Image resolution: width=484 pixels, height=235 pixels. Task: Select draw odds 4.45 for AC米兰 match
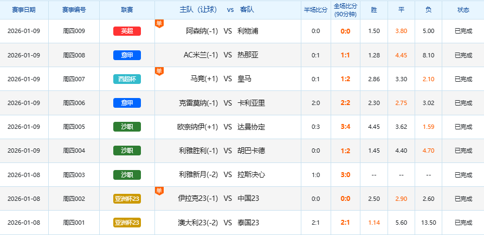click(x=401, y=55)
